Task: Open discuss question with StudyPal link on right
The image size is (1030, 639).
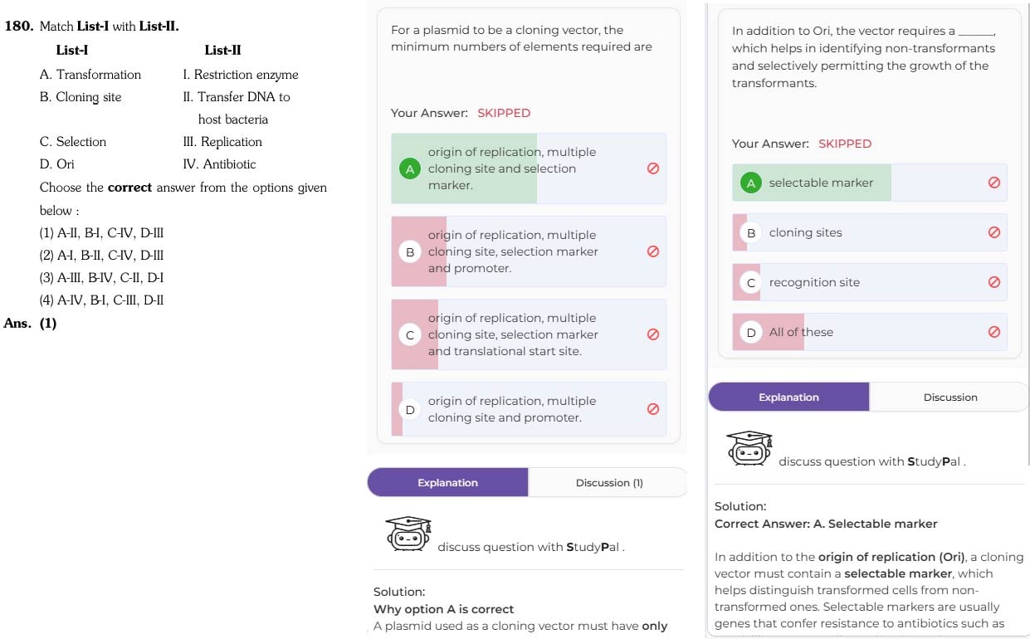Action: click(872, 461)
